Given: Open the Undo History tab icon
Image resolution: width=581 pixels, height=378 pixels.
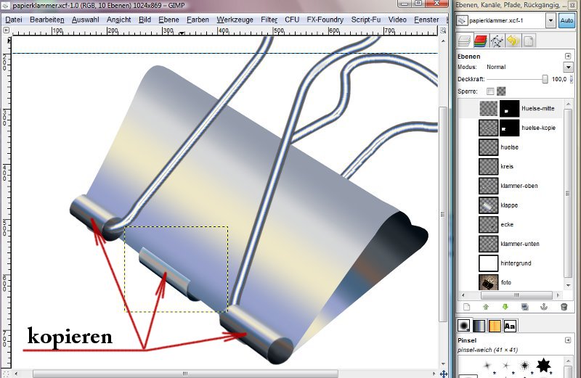Looking at the screenshot, I should coord(511,42).
